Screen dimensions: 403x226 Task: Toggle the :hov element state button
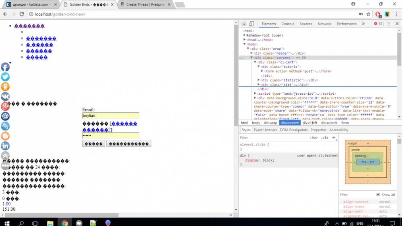pyautogui.click(x=314, y=137)
